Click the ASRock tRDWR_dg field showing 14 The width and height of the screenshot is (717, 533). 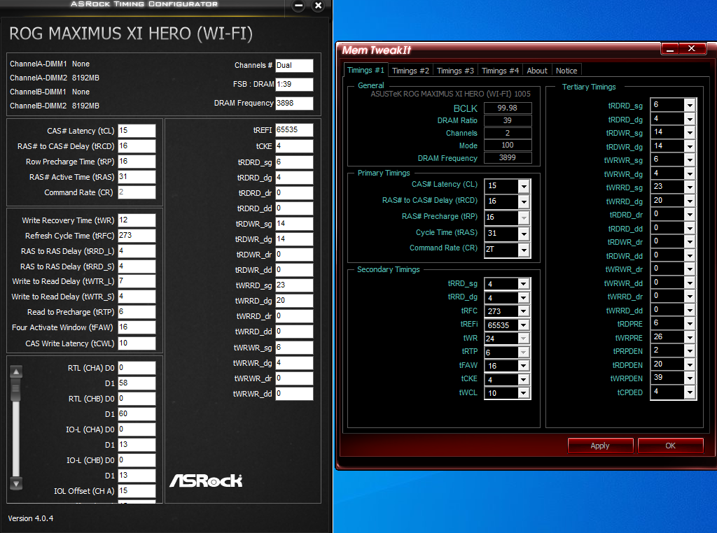click(x=294, y=239)
